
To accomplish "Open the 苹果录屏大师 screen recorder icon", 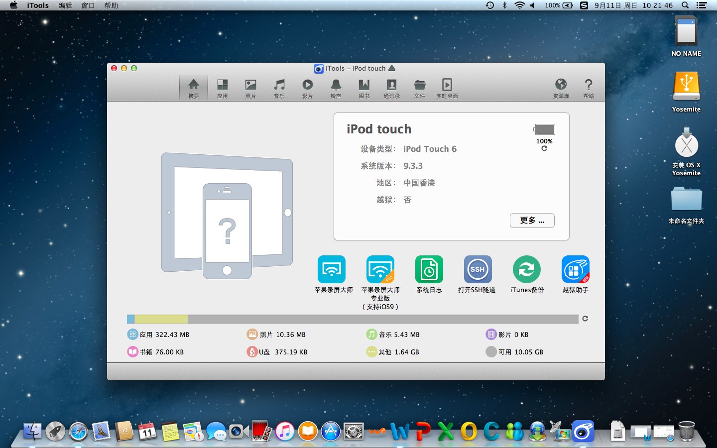I will pos(331,269).
